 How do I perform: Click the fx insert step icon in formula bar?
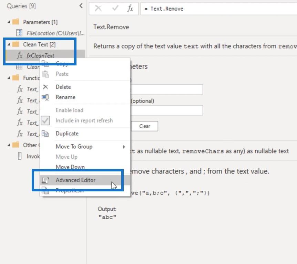coord(130,8)
